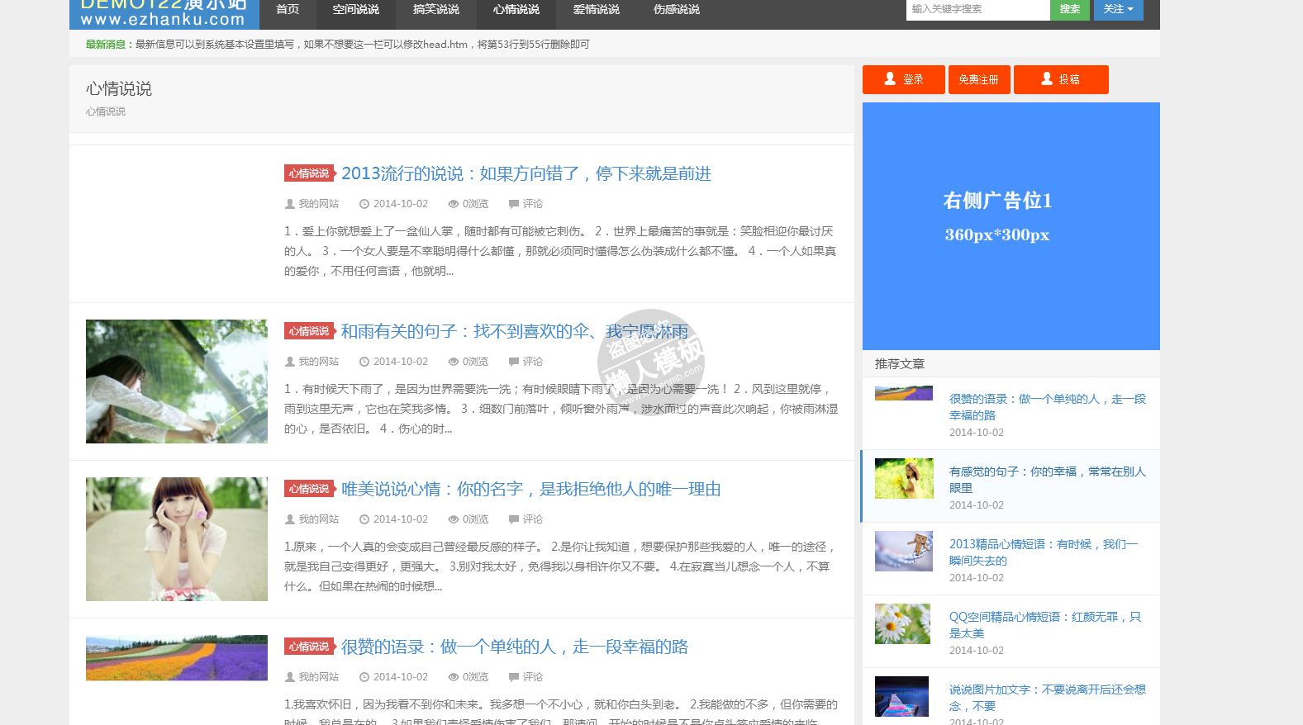Viewport: 1303px width, 725px height.
Task: Open the 首页 navigation menu item
Action: 288,10
